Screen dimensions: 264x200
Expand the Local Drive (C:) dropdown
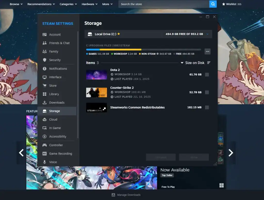(x=208, y=34)
